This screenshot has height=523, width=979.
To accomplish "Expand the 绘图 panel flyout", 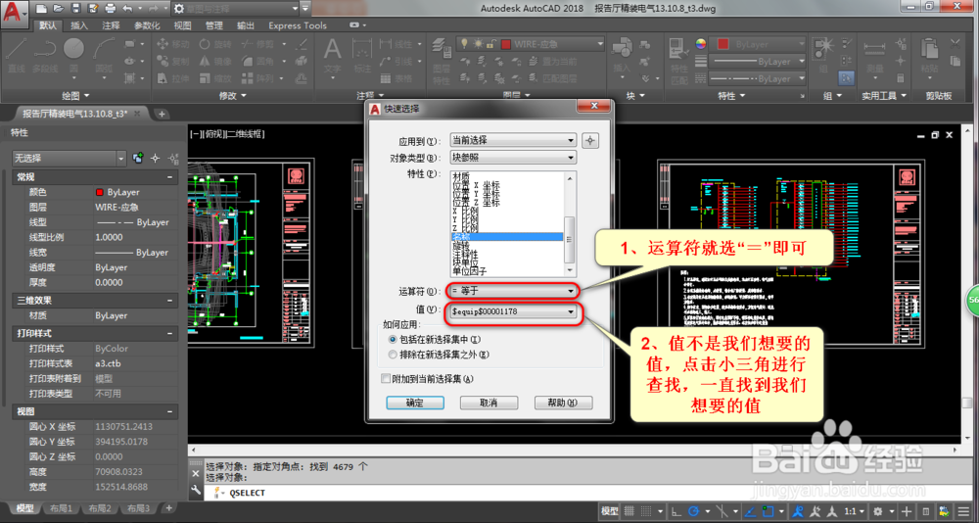I will coord(75,96).
